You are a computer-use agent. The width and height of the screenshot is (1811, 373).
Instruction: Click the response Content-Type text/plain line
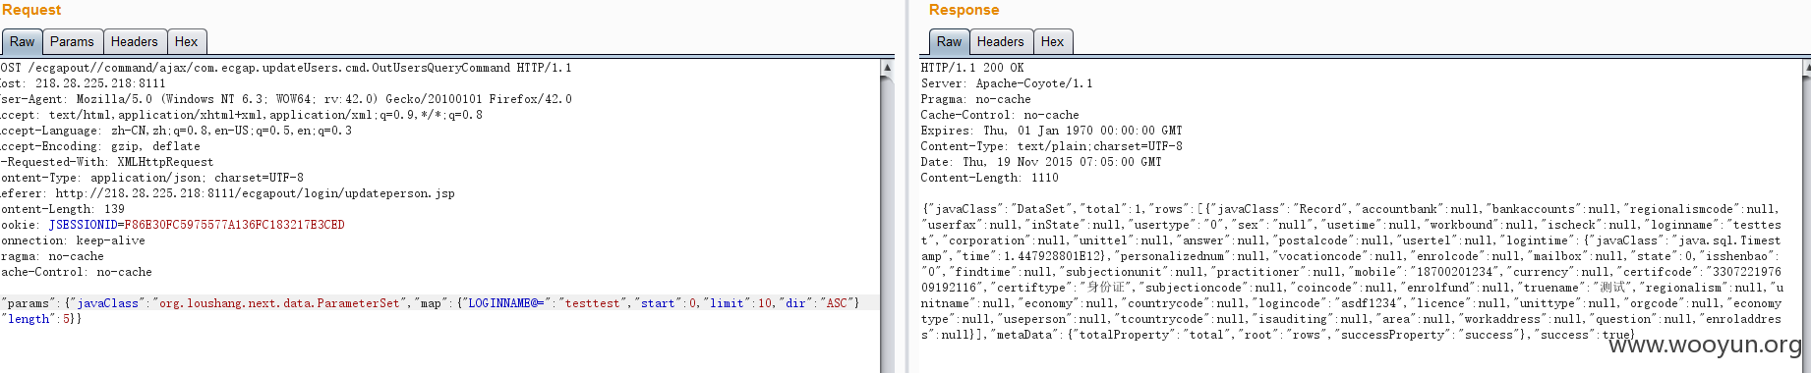tap(1052, 146)
